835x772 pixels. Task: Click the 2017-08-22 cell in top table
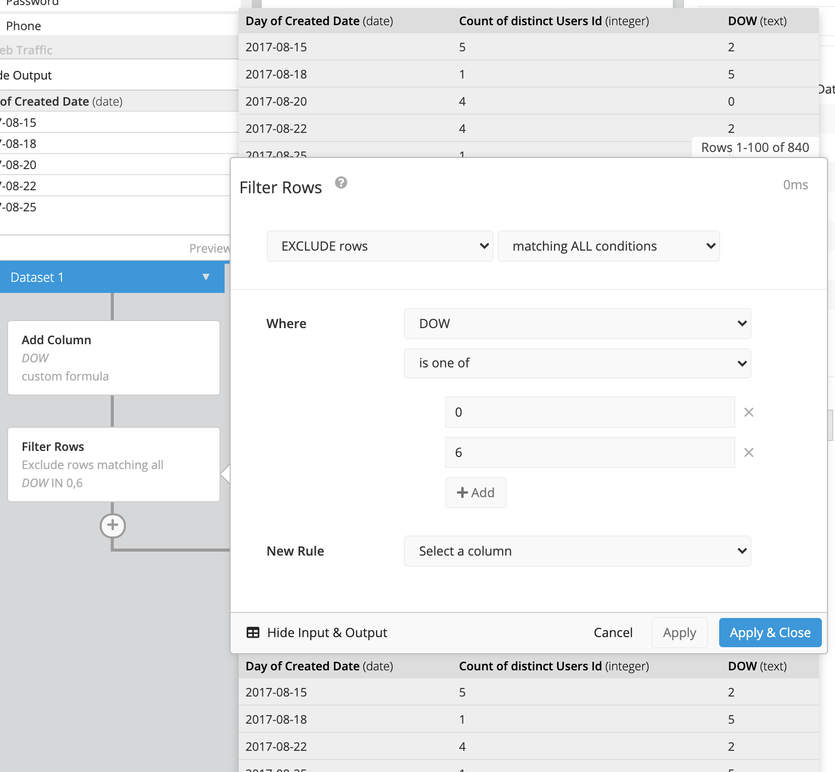(x=276, y=129)
